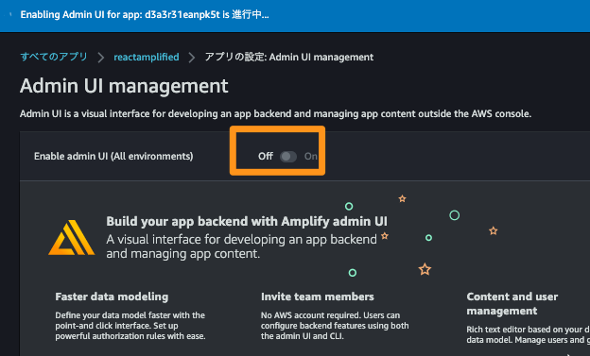Open the すべてのアプリ breadcrumb link

[x=54, y=57]
